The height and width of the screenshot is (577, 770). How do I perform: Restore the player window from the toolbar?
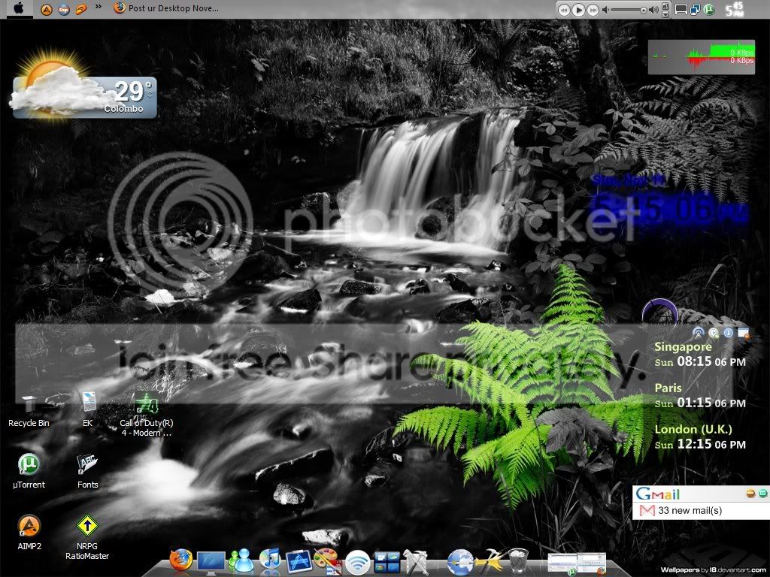(x=666, y=6)
